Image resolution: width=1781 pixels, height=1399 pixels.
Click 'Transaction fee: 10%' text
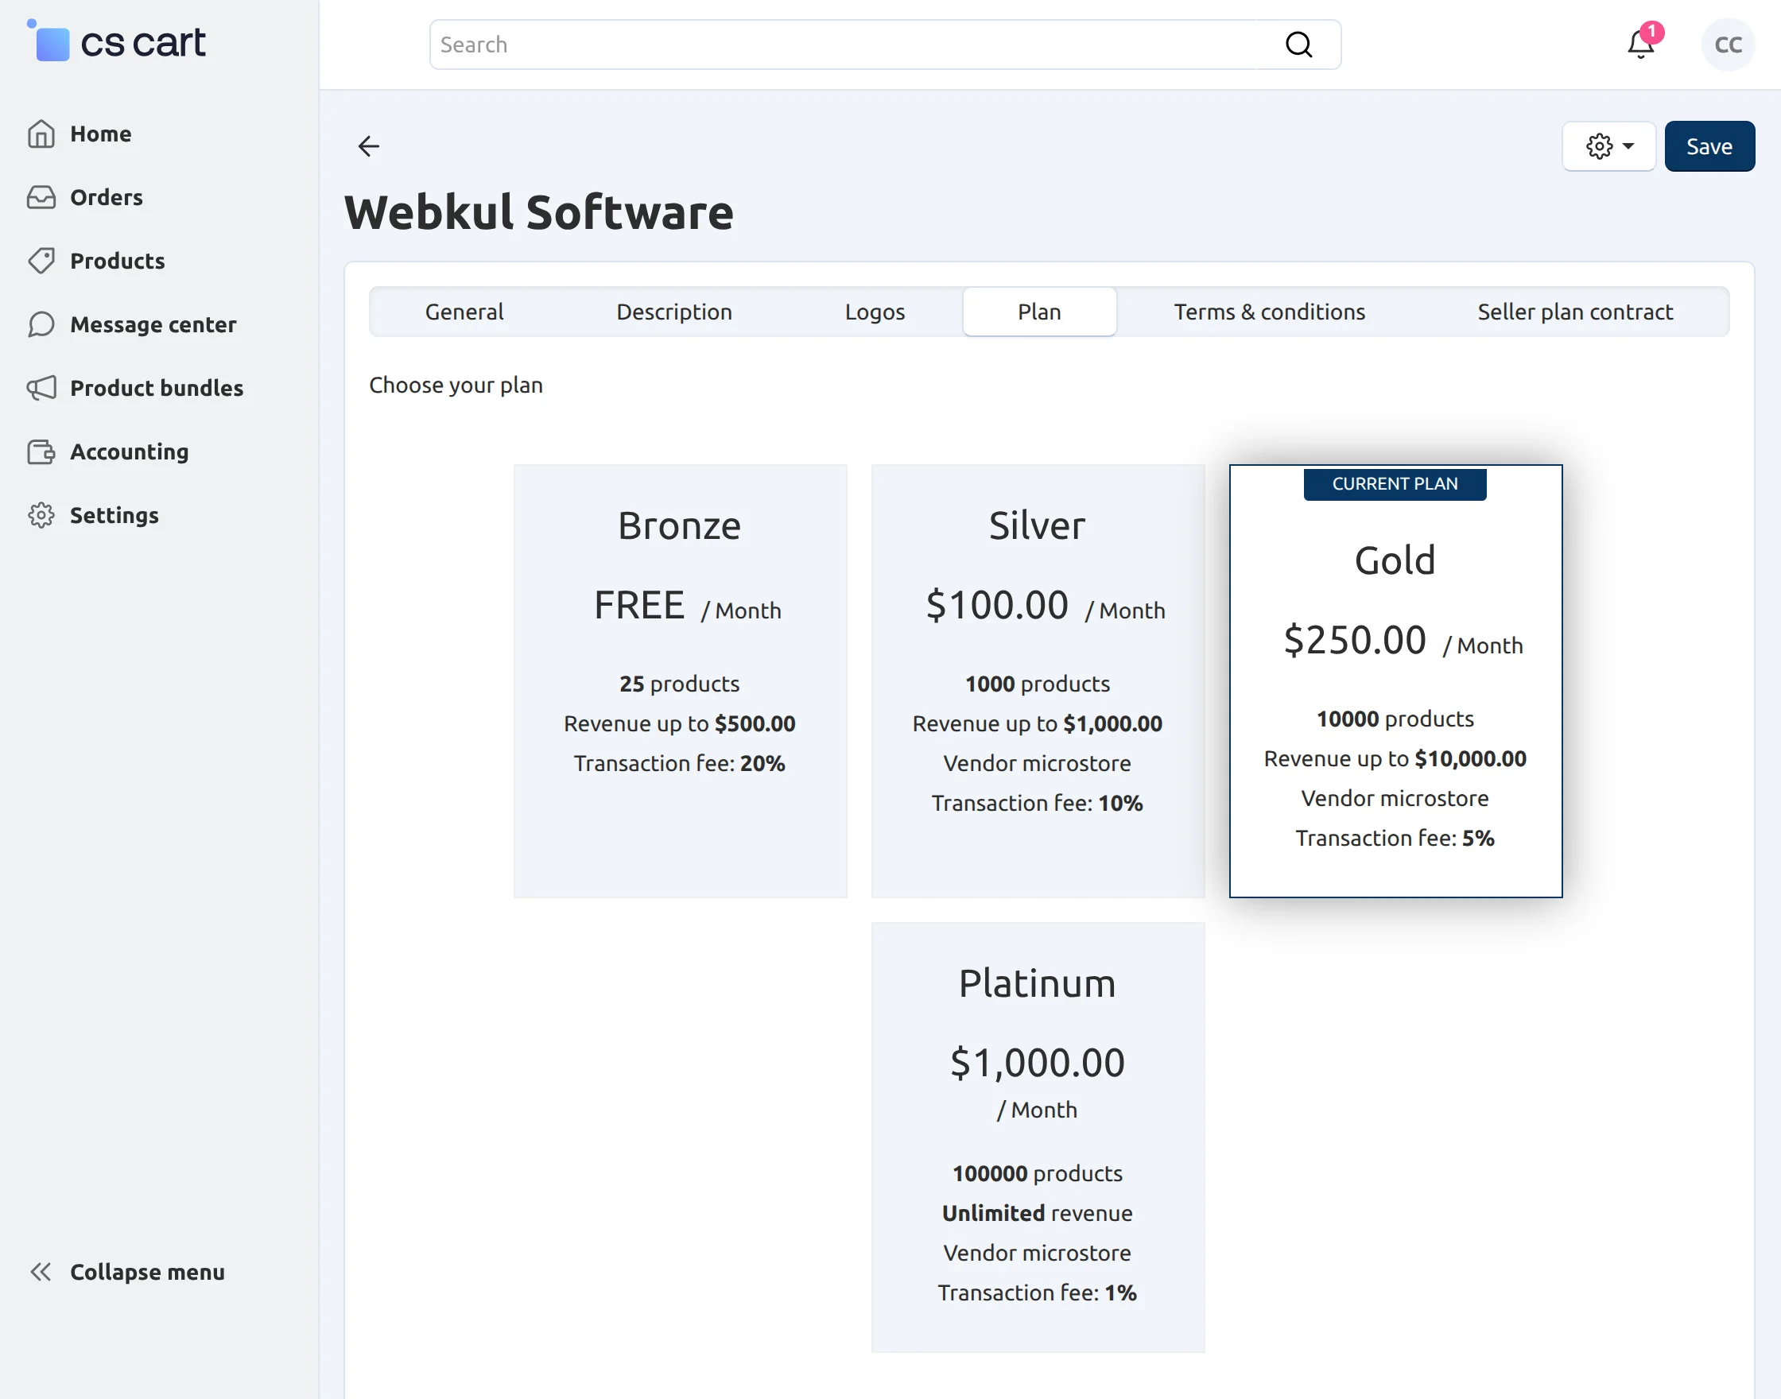[x=1037, y=803]
